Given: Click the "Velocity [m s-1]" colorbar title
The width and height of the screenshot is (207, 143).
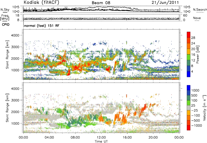Looking at the screenshot, I should click(204, 108).
